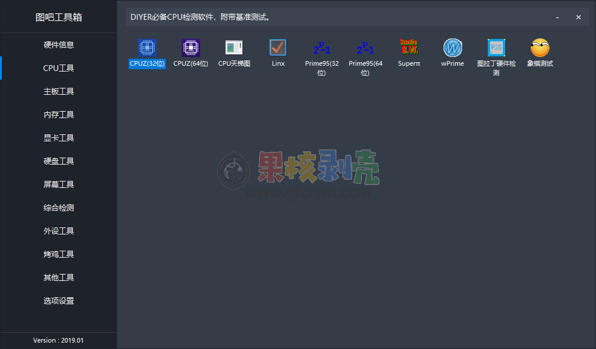Switch to 硬盘工具 category
The image size is (596, 349).
click(59, 161)
